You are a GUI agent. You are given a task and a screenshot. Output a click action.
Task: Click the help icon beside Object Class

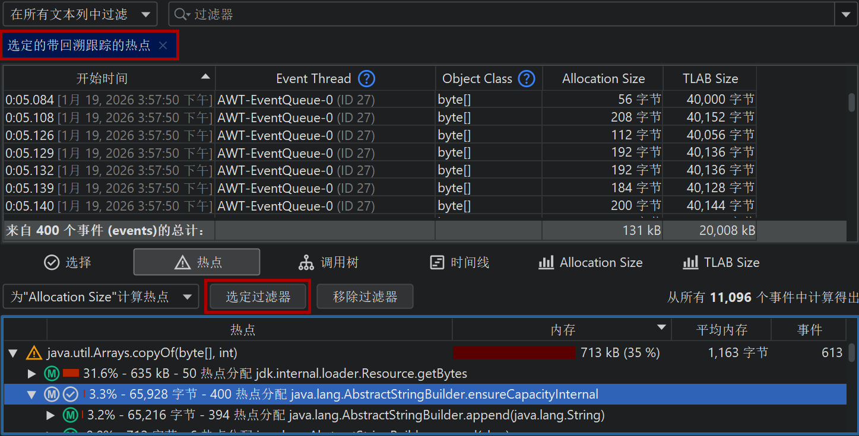tap(526, 78)
